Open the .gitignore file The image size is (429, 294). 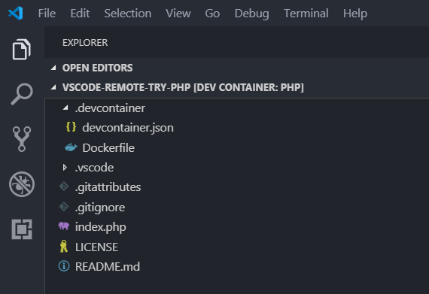pyautogui.click(x=100, y=208)
